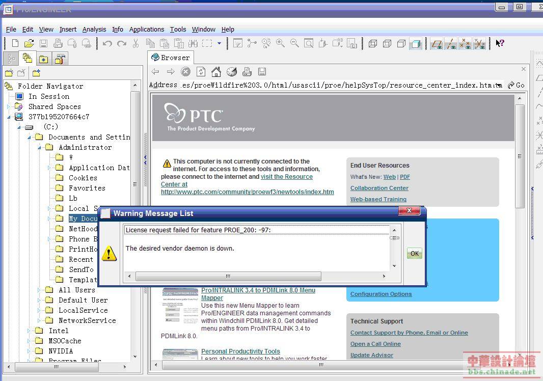Send object as mail link icon
543x381 pixels.
(86, 43)
